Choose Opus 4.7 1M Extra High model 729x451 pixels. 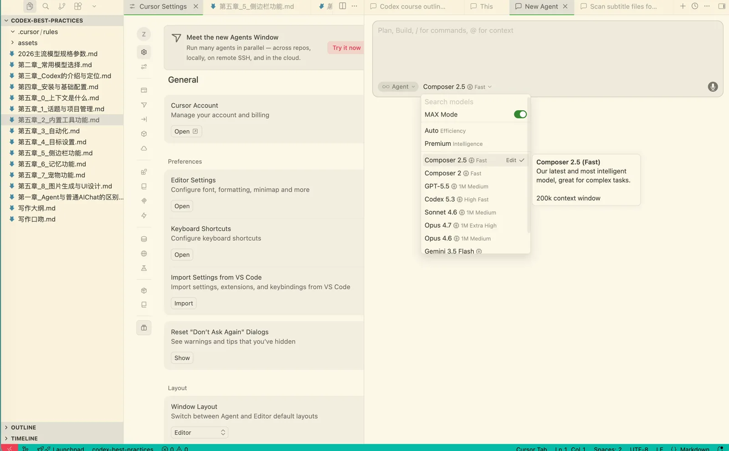(474, 225)
